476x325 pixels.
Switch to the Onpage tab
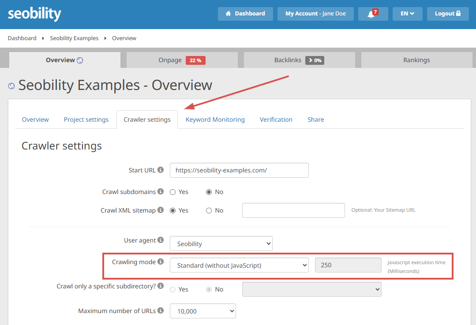click(182, 60)
